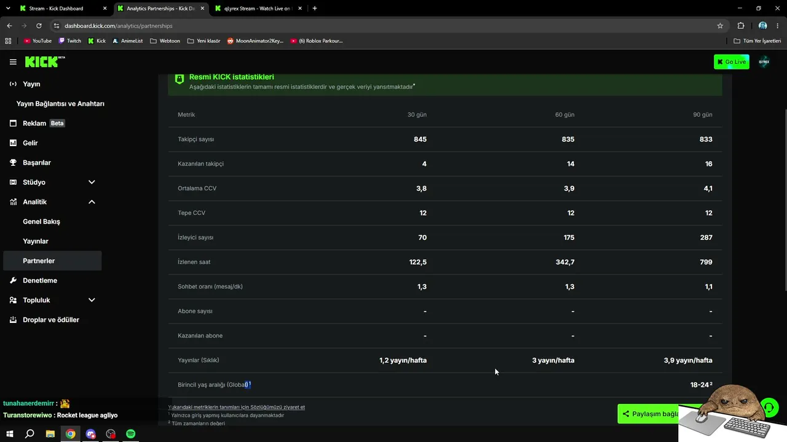Switch to Chrome in the taskbar
The image size is (787, 442).
coord(71,434)
